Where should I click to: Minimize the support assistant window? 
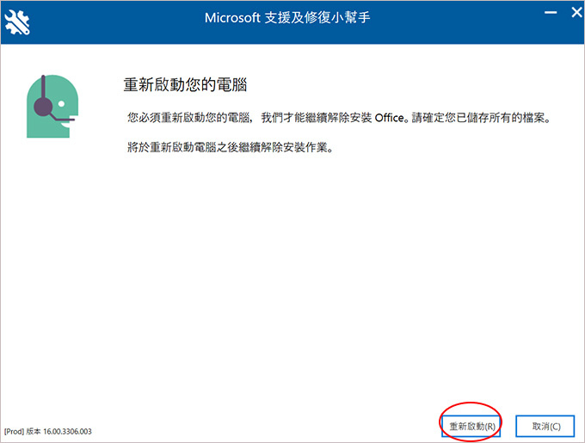coord(551,13)
